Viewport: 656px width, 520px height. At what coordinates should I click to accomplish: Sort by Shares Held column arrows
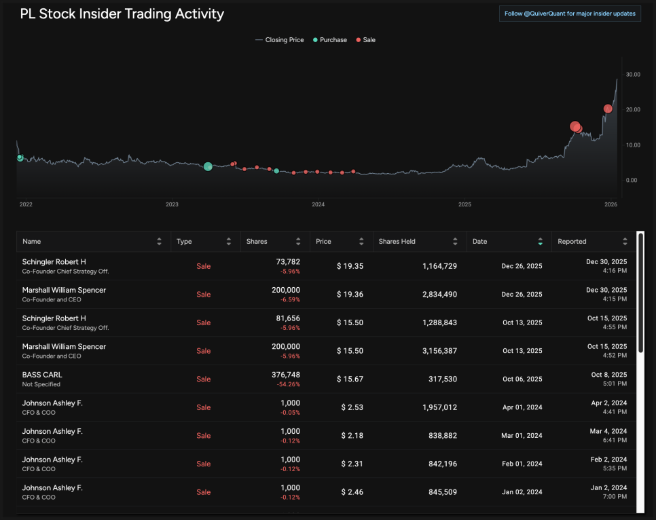[x=455, y=242]
